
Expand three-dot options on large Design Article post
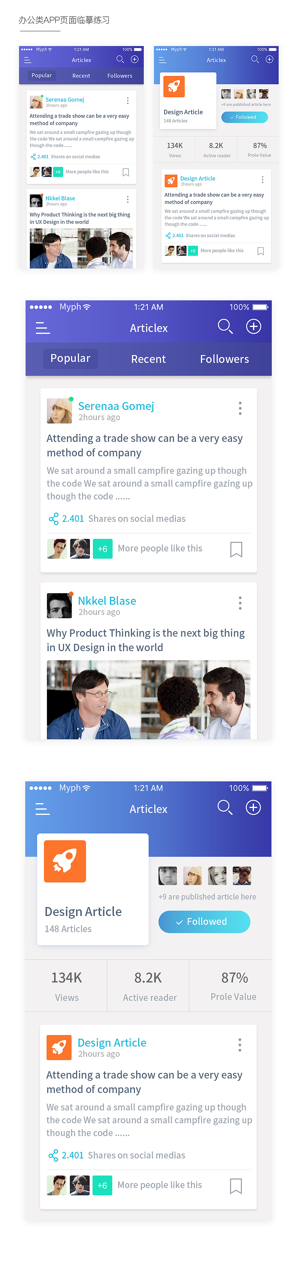tap(240, 1045)
